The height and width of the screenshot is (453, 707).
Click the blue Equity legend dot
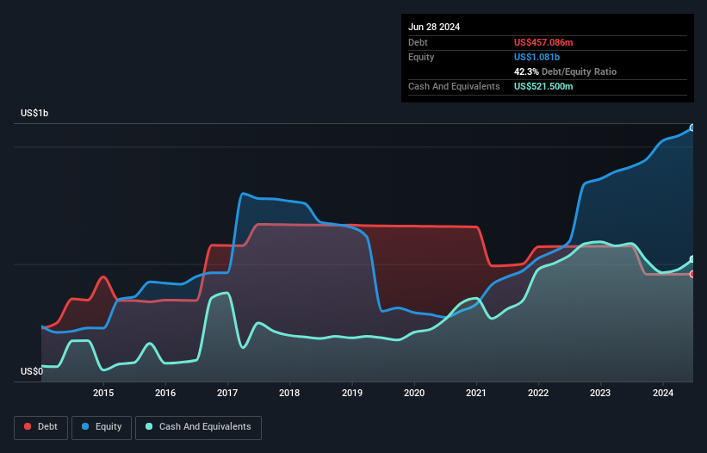pos(85,426)
